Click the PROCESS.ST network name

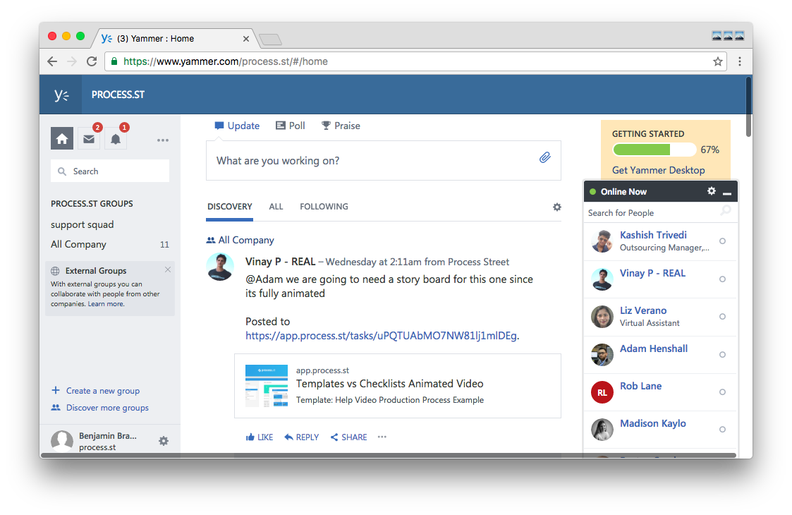tap(118, 95)
